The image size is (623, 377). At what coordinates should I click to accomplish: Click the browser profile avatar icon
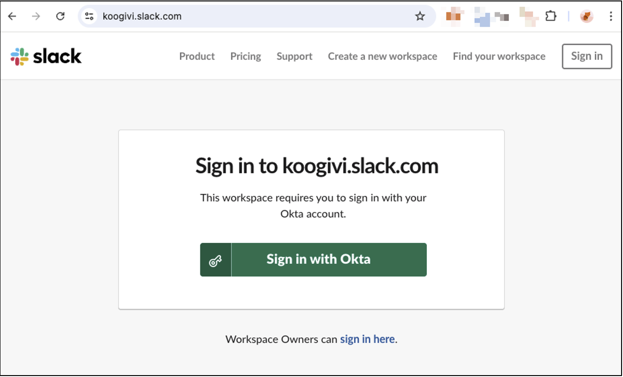[585, 16]
